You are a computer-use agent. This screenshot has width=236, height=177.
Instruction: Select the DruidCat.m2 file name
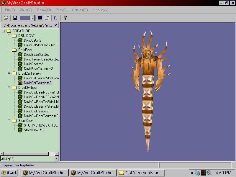tap(32, 40)
